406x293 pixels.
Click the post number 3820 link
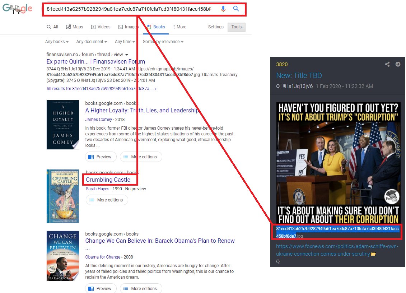282,64
